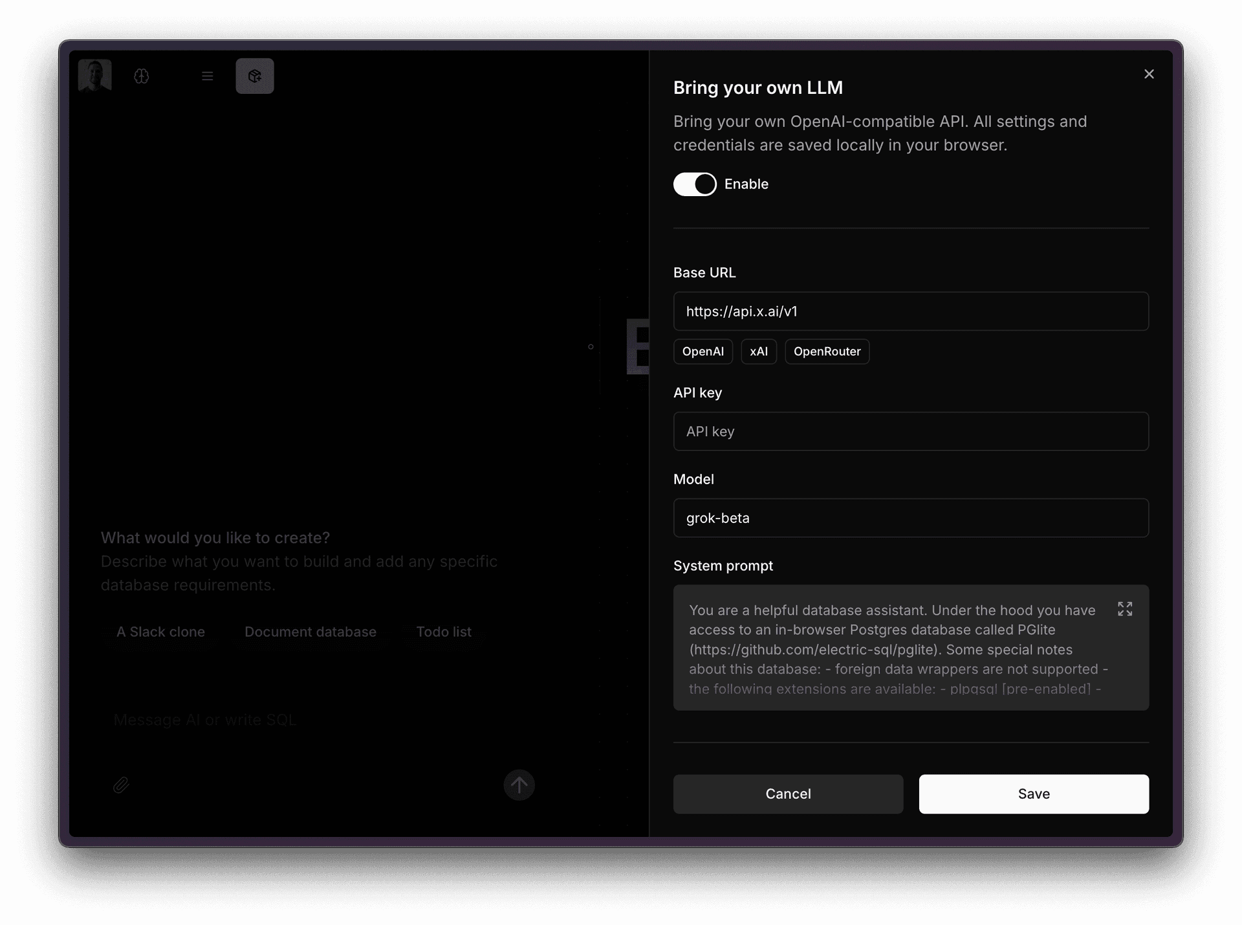
Task: Click inside the System prompt text area
Action: [893, 649]
